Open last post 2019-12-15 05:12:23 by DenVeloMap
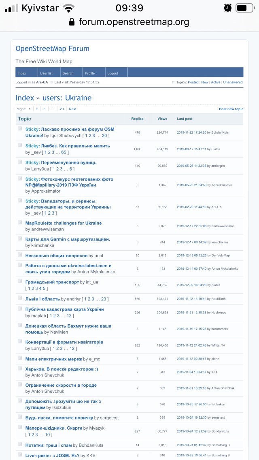The image size is (259, 460). (191, 255)
